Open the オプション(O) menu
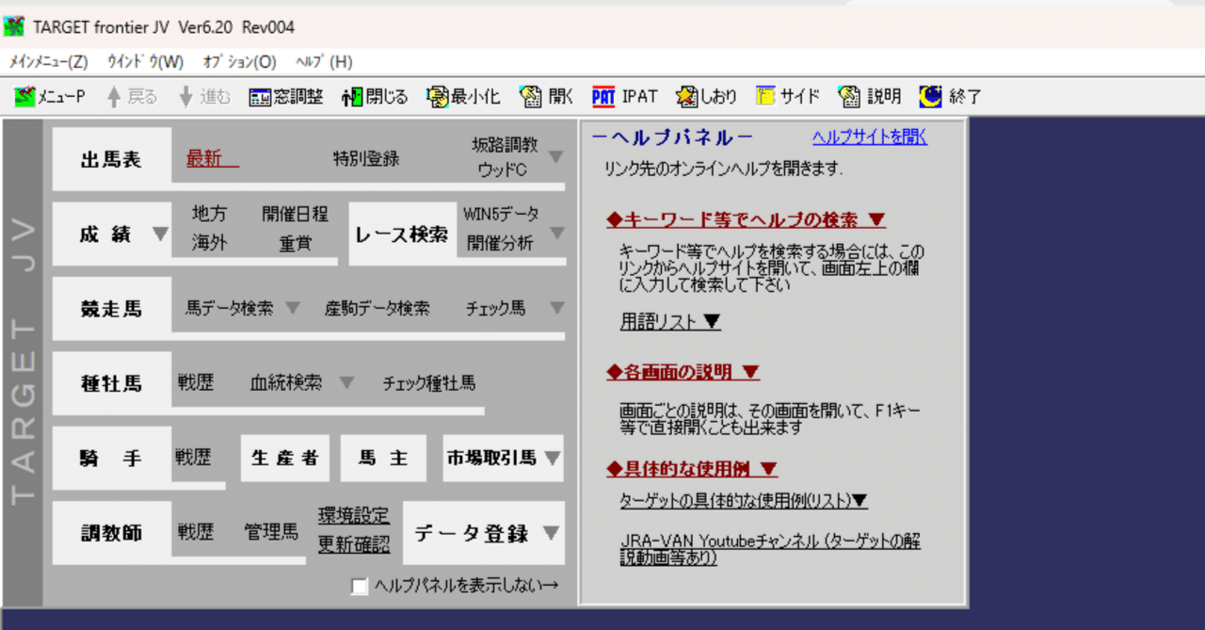Image resolution: width=1205 pixels, height=630 pixels. point(239,62)
